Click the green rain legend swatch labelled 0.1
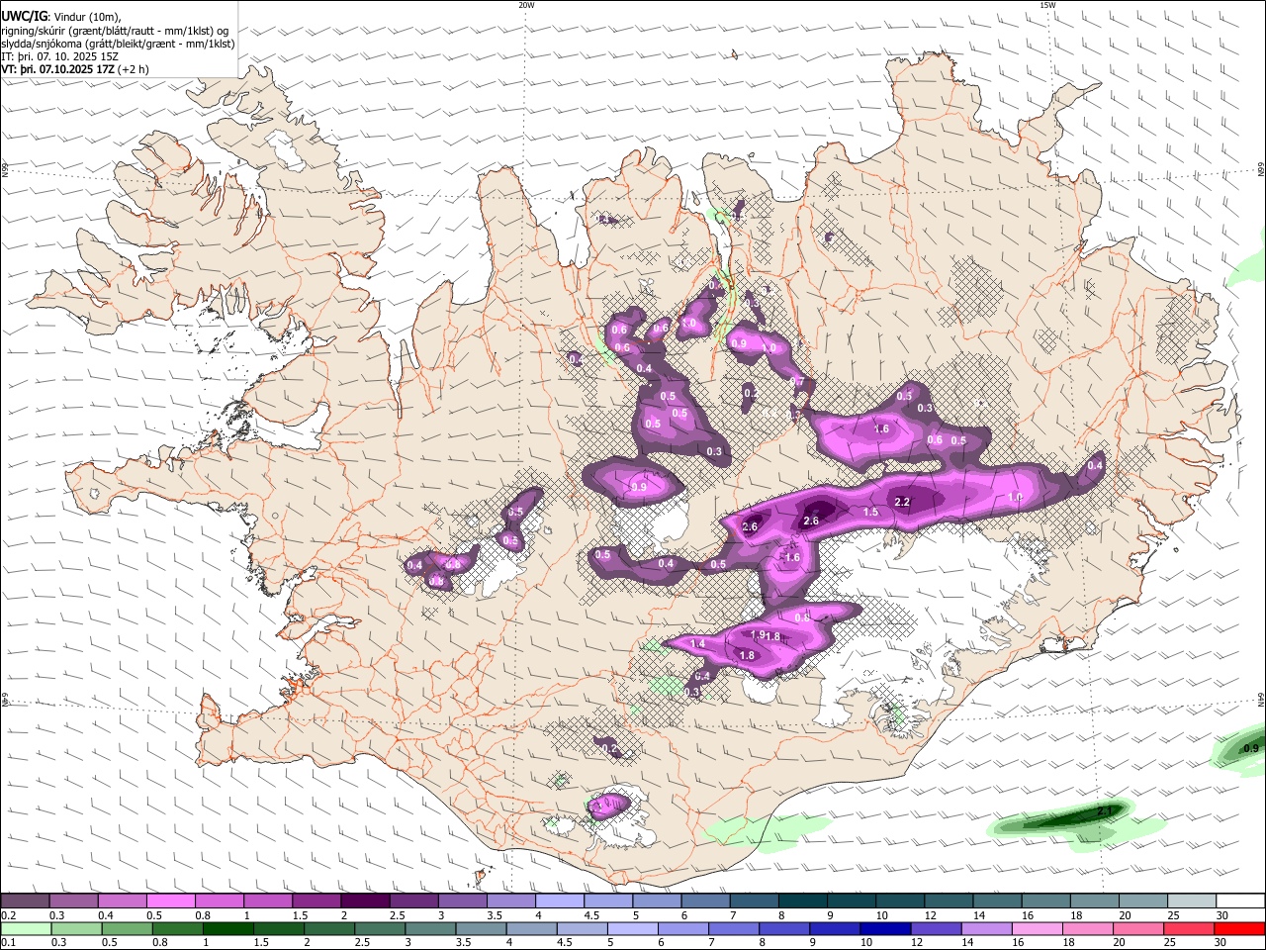Image resolution: width=1266 pixels, height=950 pixels. 26,928
